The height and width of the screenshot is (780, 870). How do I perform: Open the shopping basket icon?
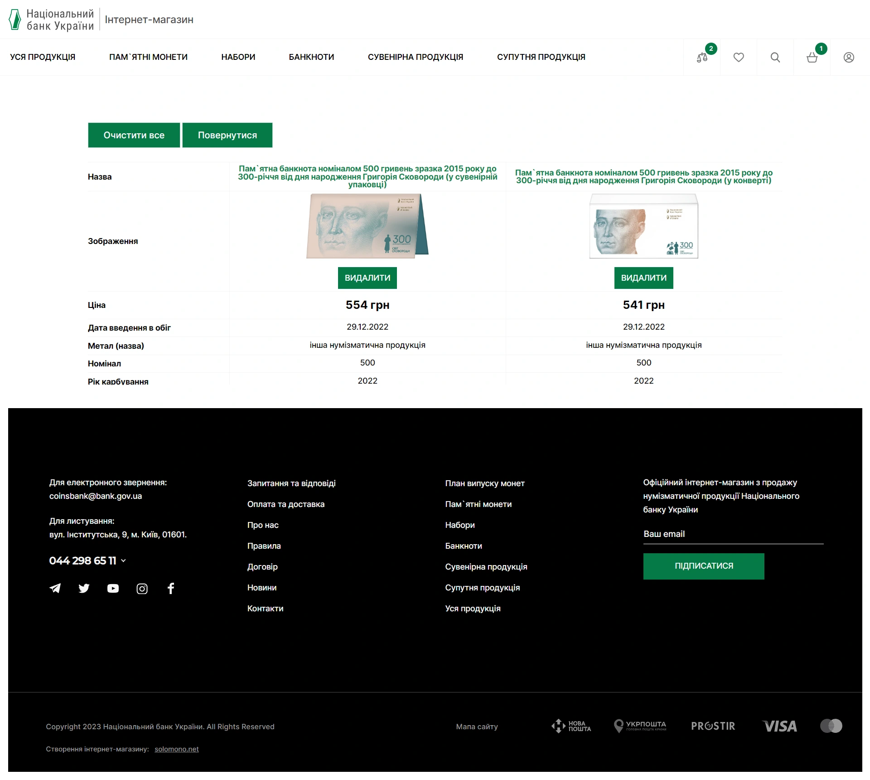pyautogui.click(x=812, y=58)
